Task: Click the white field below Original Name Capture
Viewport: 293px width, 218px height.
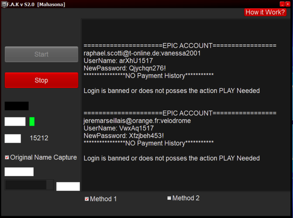Action: coord(19,171)
